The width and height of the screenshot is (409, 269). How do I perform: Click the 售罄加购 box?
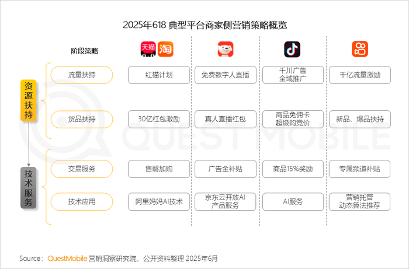click(x=159, y=169)
